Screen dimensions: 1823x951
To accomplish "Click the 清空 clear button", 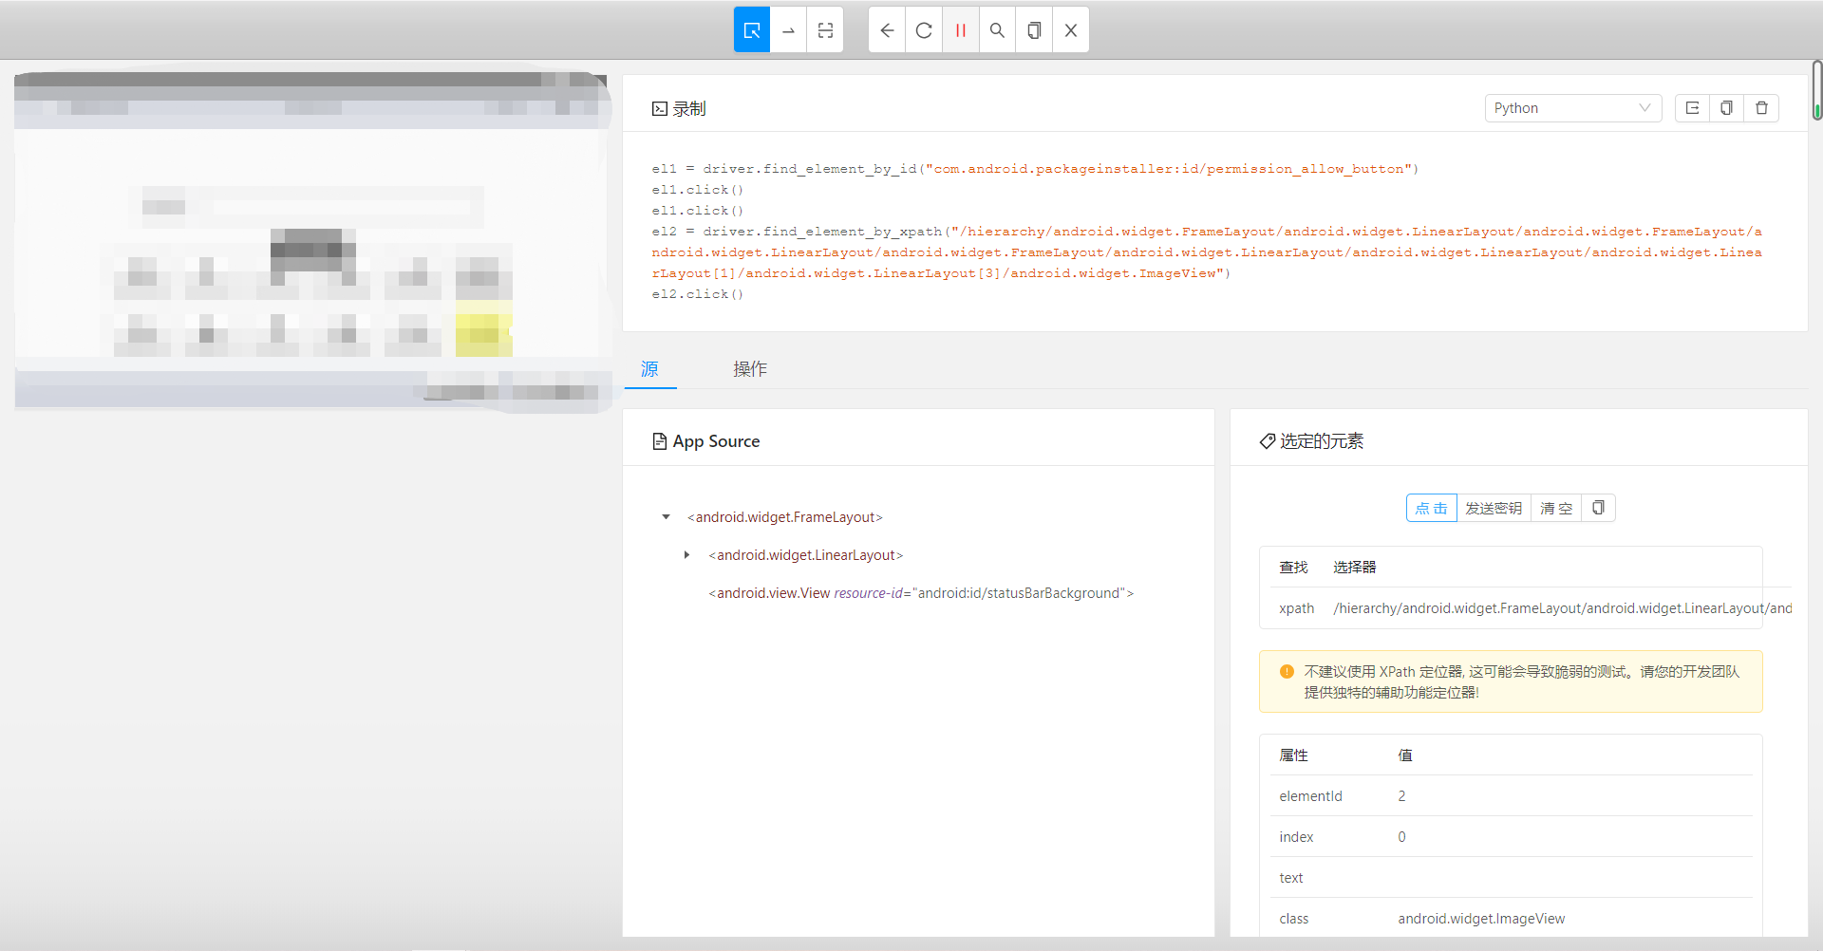I will coord(1556,509).
